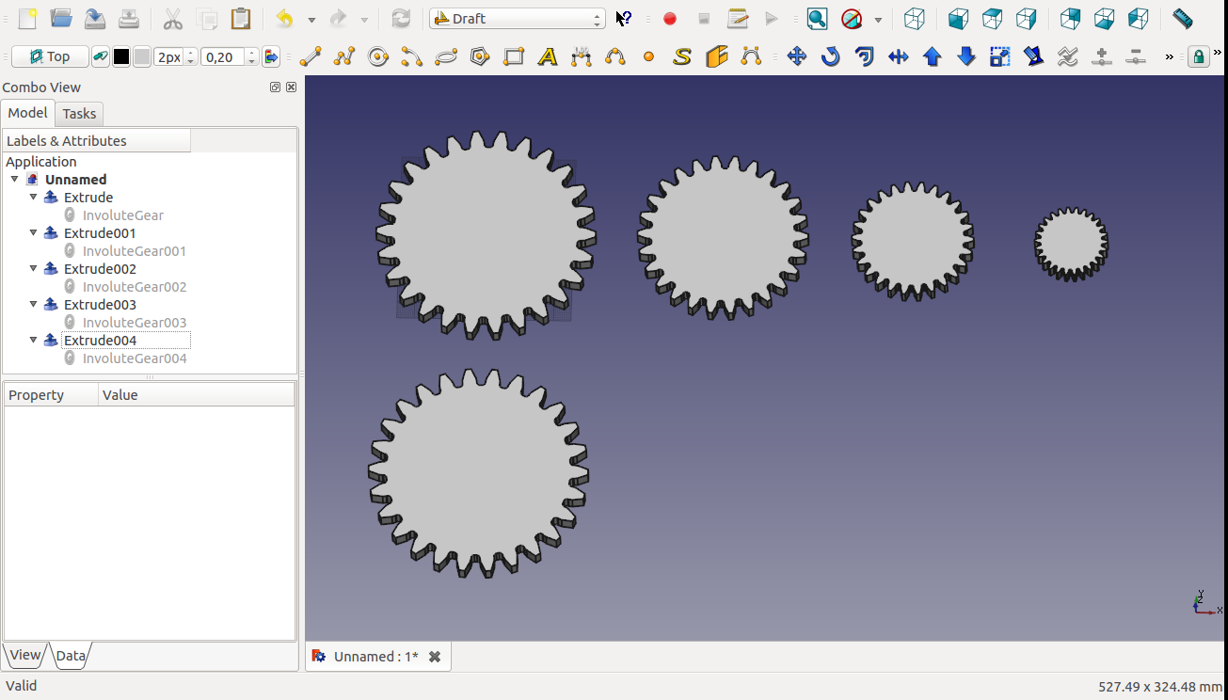Viewport: 1228px width, 700px height.
Task: Toggle the snap lock button
Action: (x=1198, y=57)
